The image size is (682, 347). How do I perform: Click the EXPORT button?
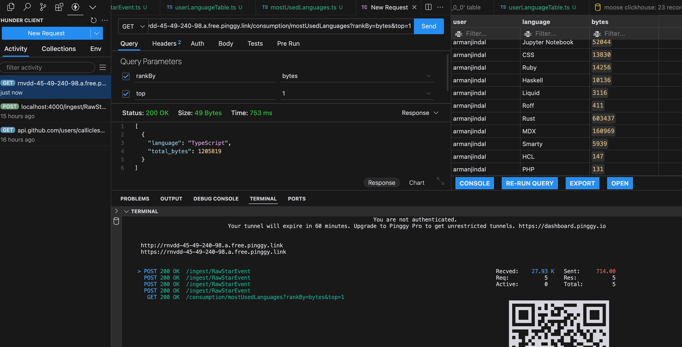coord(582,183)
